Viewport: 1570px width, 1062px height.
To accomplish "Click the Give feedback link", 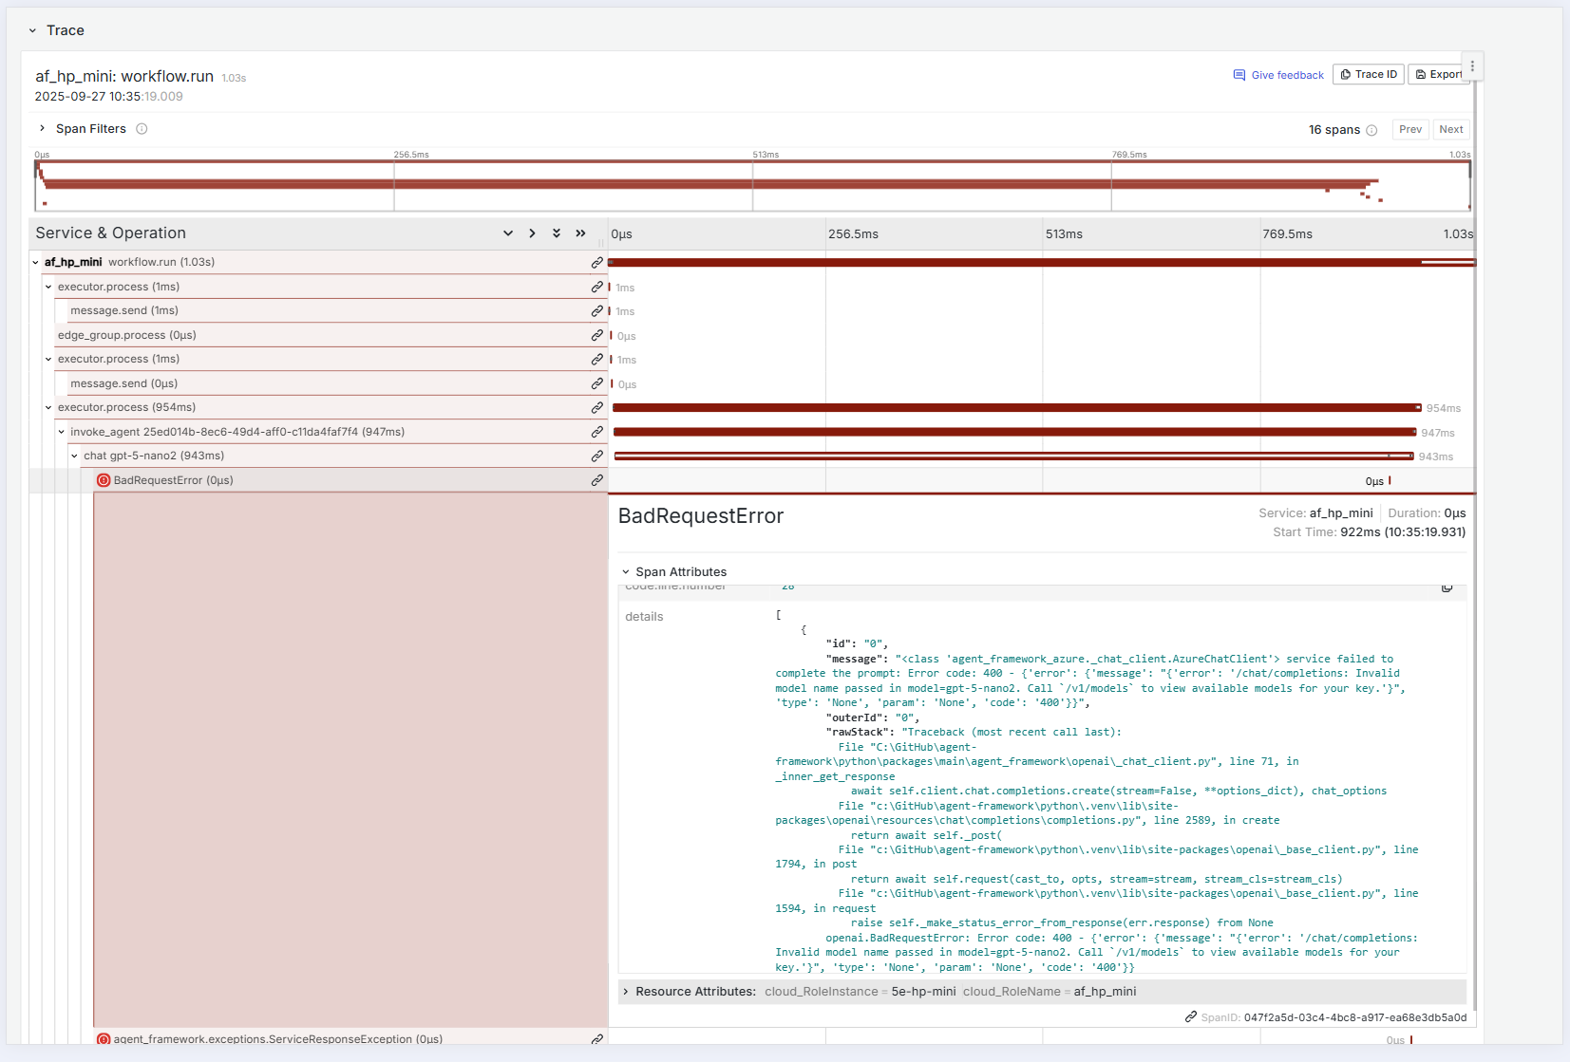I will [x=1278, y=75].
